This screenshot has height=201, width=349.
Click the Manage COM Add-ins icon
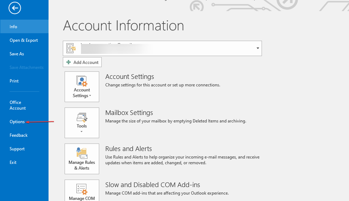[x=82, y=189]
